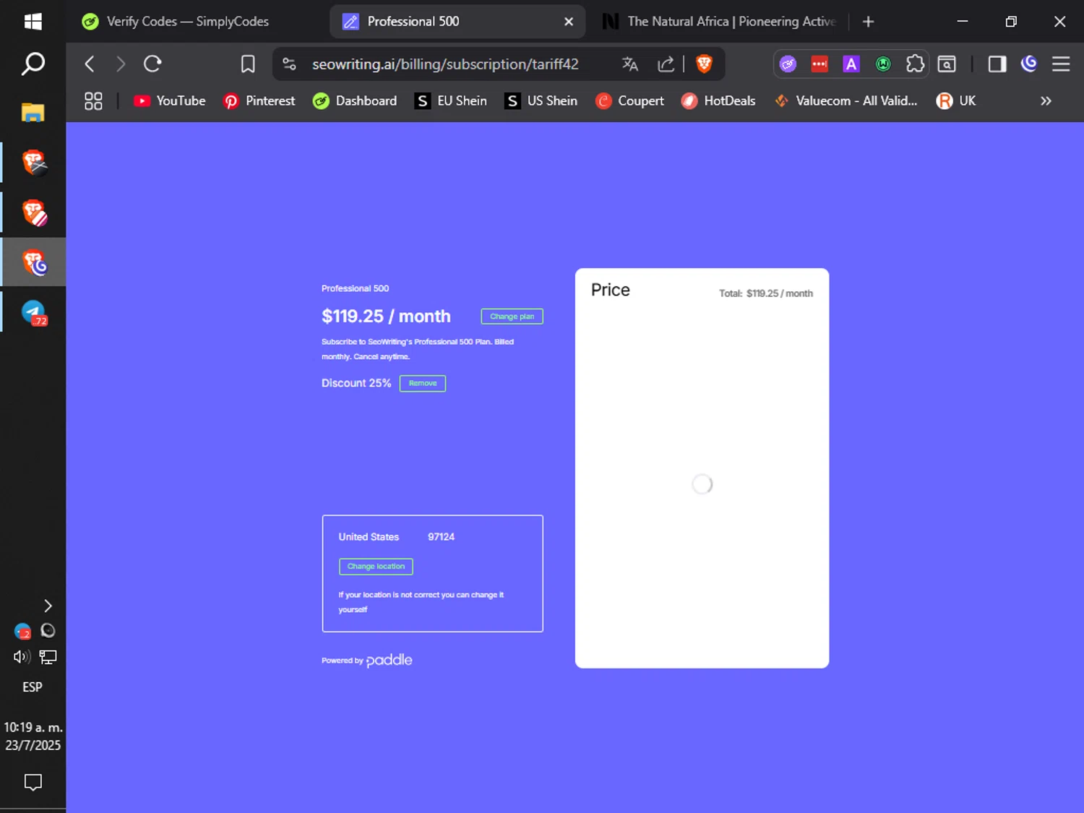Open Brave Shields icon
1084x813 pixels.
(x=704, y=64)
